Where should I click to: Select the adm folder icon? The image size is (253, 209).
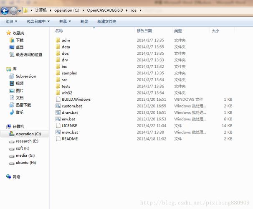(x=58, y=40)
